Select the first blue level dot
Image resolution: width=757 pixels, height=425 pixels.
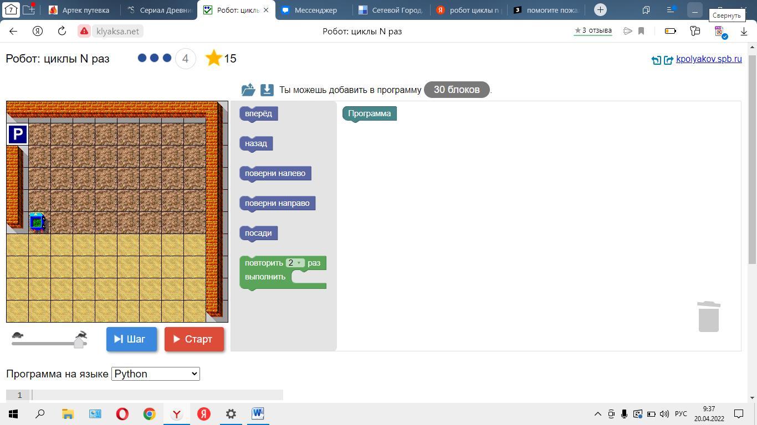click(142, 58)
